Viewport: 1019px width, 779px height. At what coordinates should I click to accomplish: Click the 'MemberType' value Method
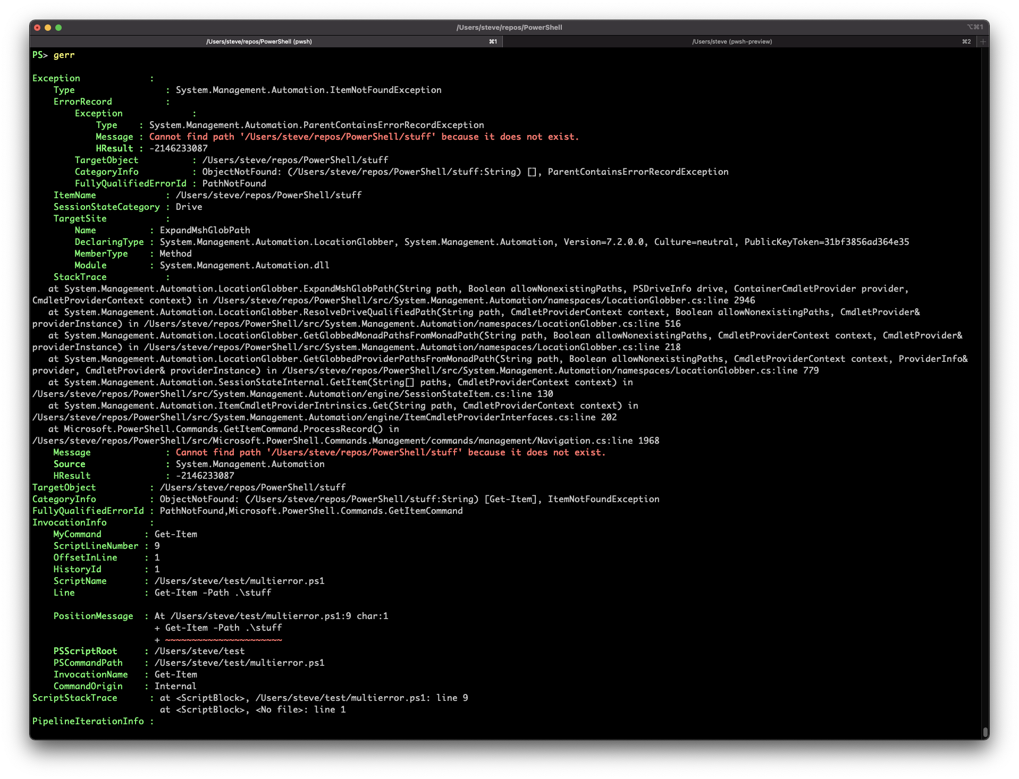(175, 253)
